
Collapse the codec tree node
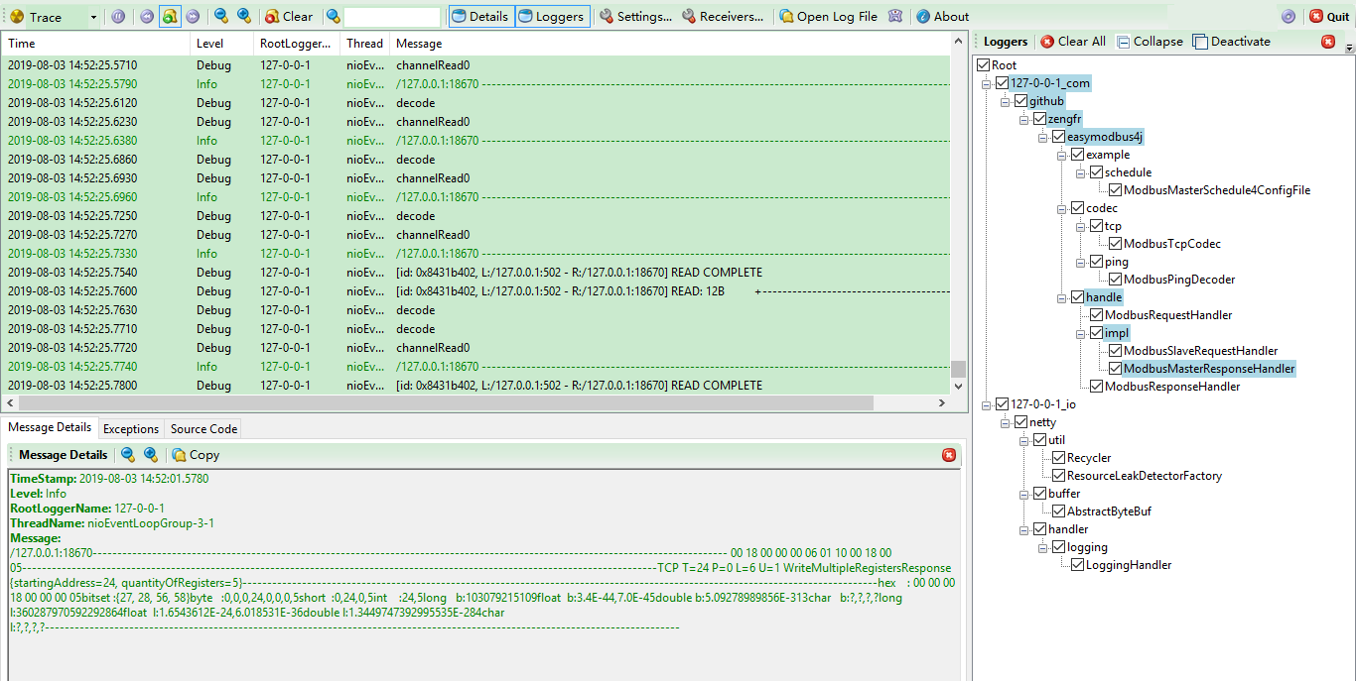tap(1062, 208)
